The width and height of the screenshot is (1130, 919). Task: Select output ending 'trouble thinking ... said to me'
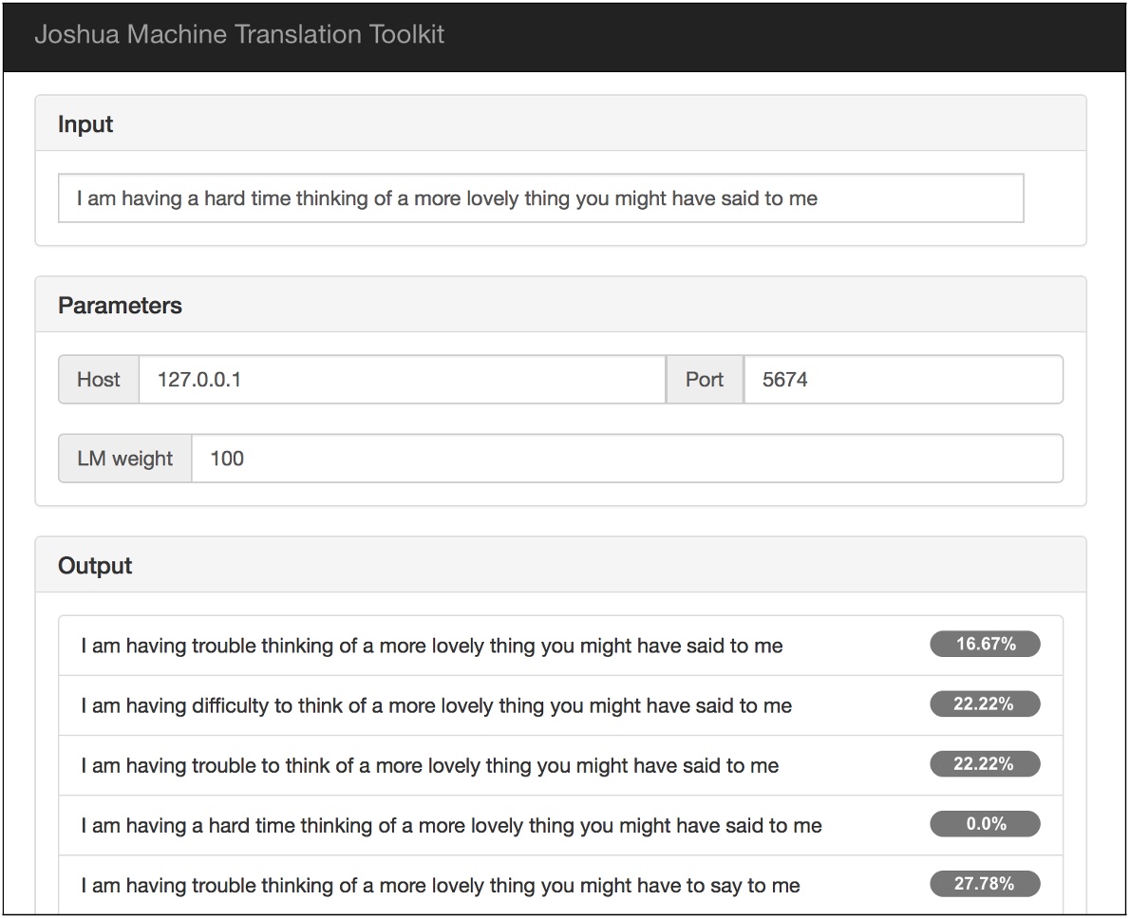pos(432,647)
